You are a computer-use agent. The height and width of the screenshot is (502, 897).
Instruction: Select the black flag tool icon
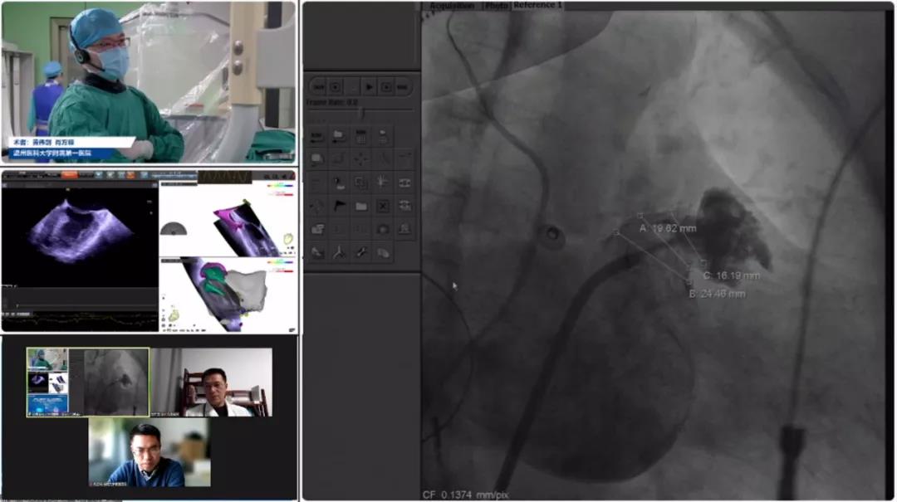point(340,205)
